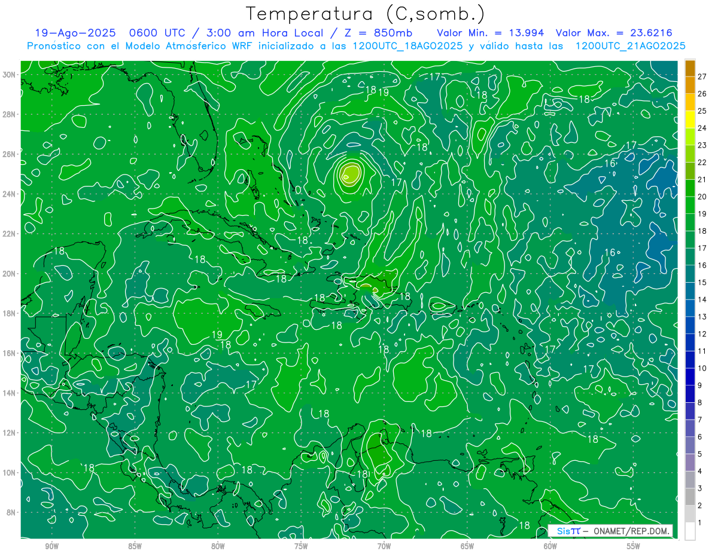Click the white swatch at legend bottom
718x554 pixels.
690,531
